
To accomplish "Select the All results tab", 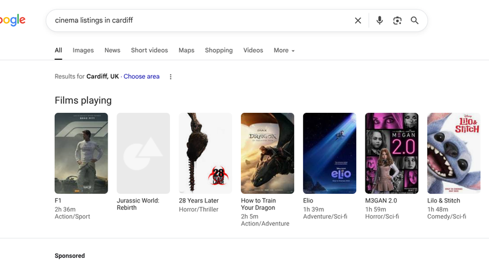I will (x=58, y=51).
